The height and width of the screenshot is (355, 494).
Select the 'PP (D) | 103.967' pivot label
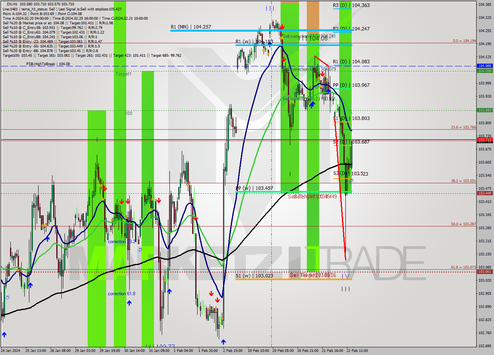point(351,85)
